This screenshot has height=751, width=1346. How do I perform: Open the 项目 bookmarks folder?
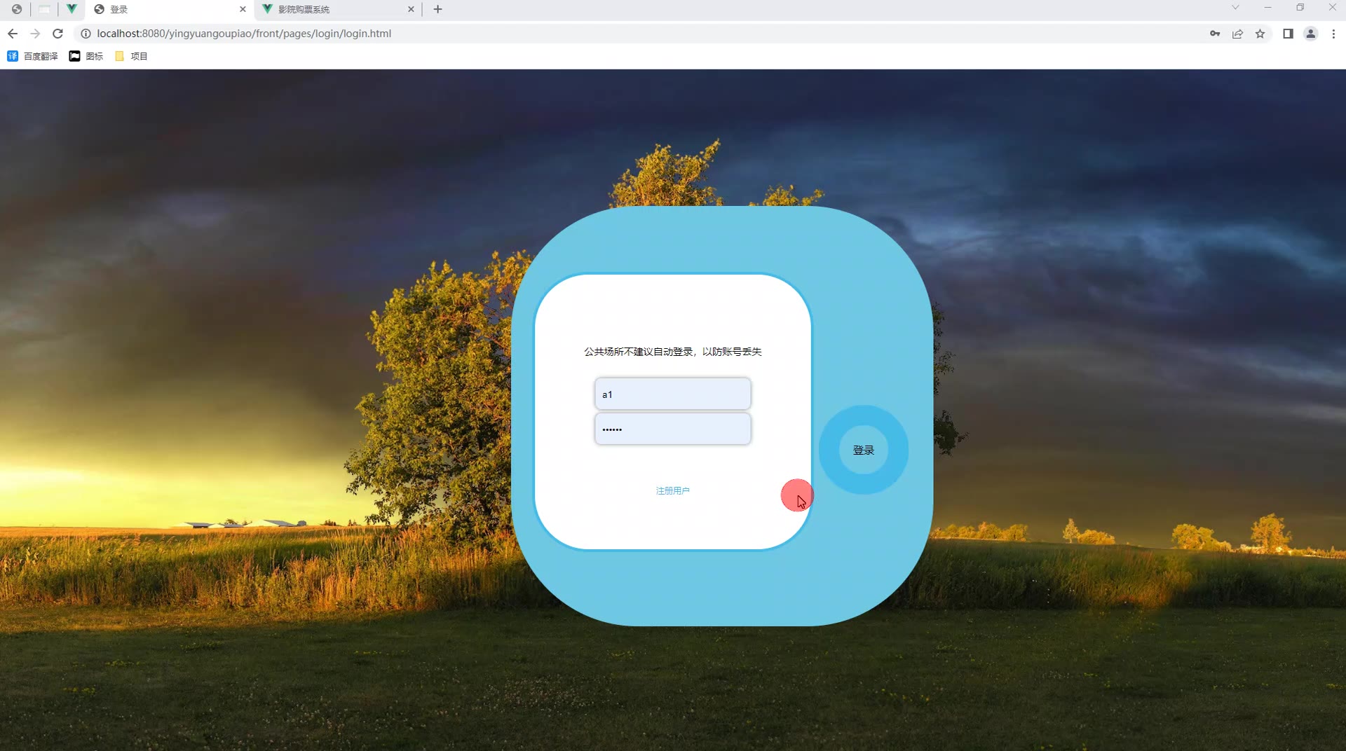[131, 56]
